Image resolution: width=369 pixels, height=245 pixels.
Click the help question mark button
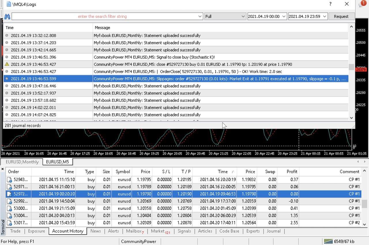point(330,4)
